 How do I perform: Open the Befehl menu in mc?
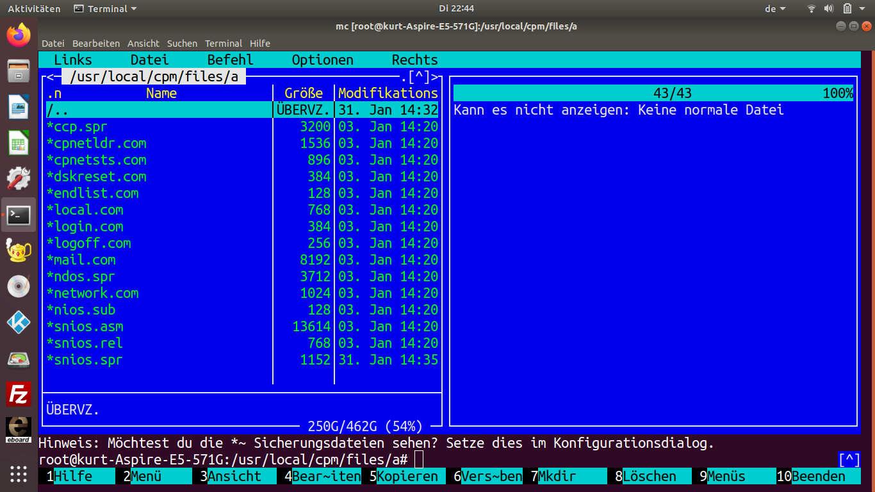pos(230,60)
